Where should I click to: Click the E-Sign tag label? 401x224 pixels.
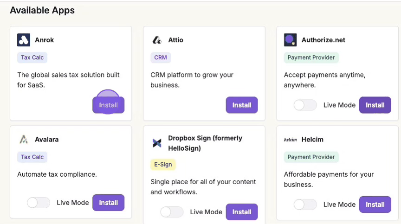pyautogui.click(x=163, y=164)
